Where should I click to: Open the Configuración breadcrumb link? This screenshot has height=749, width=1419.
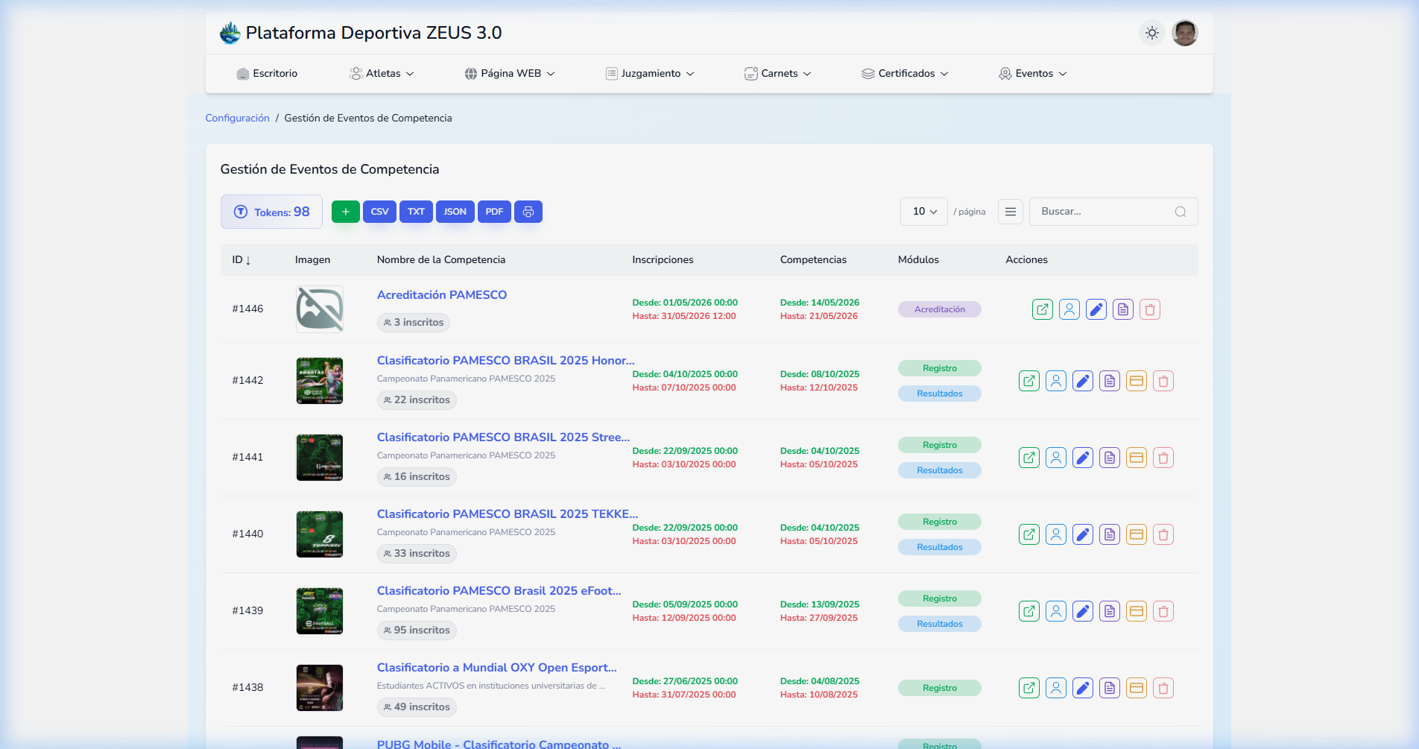(x=238, y=118)
